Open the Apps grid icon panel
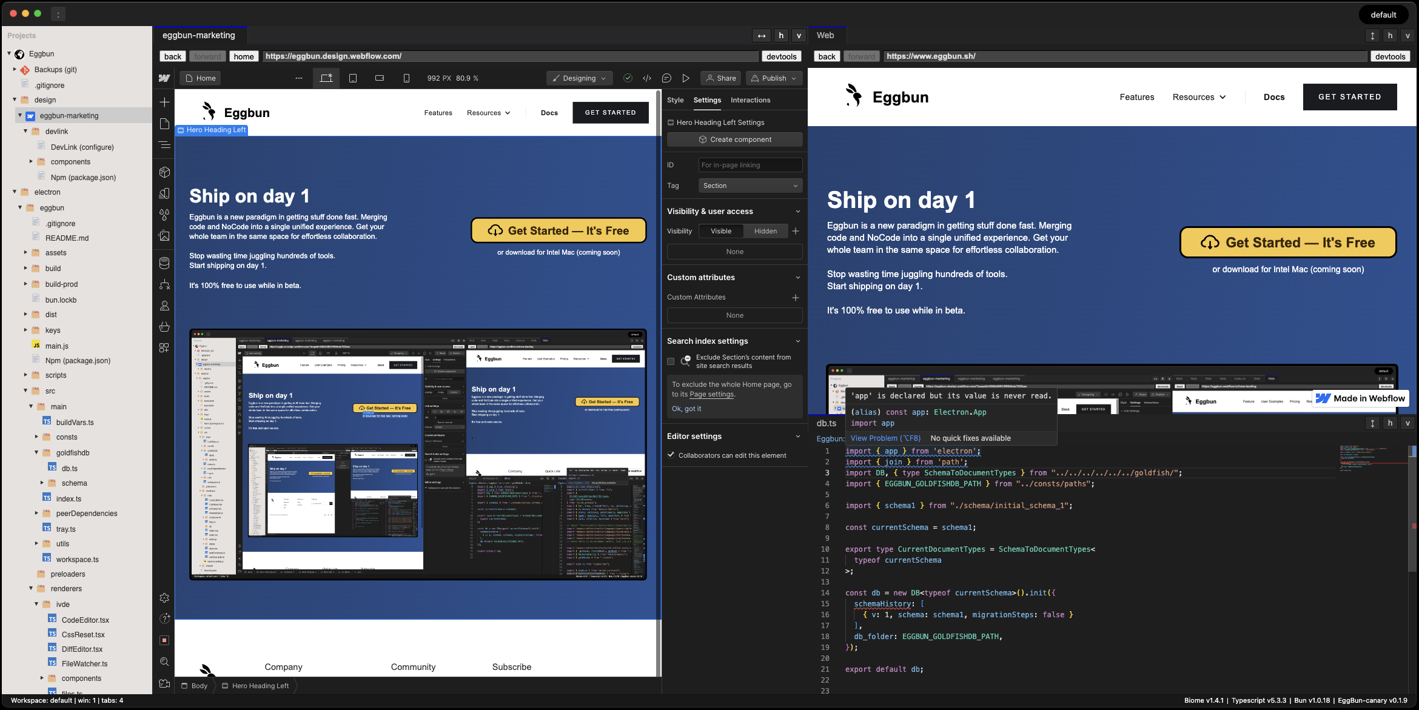1419x710 pixels. (x=164, y=347)
